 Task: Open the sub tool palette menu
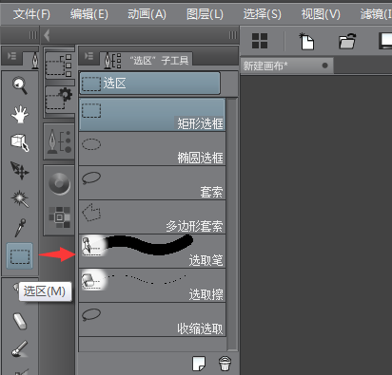88,56
